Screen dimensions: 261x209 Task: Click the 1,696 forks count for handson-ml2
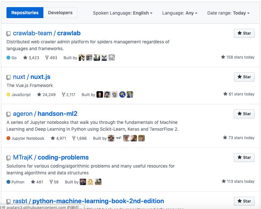(79, 138)
